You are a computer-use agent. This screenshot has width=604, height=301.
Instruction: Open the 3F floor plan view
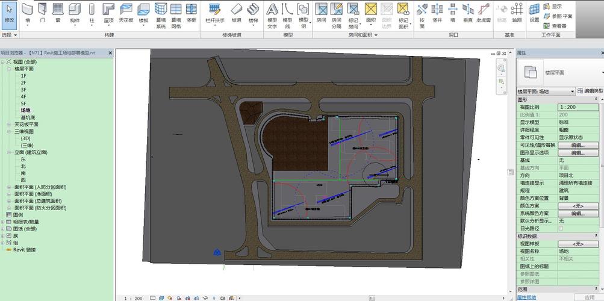point(23,90)
